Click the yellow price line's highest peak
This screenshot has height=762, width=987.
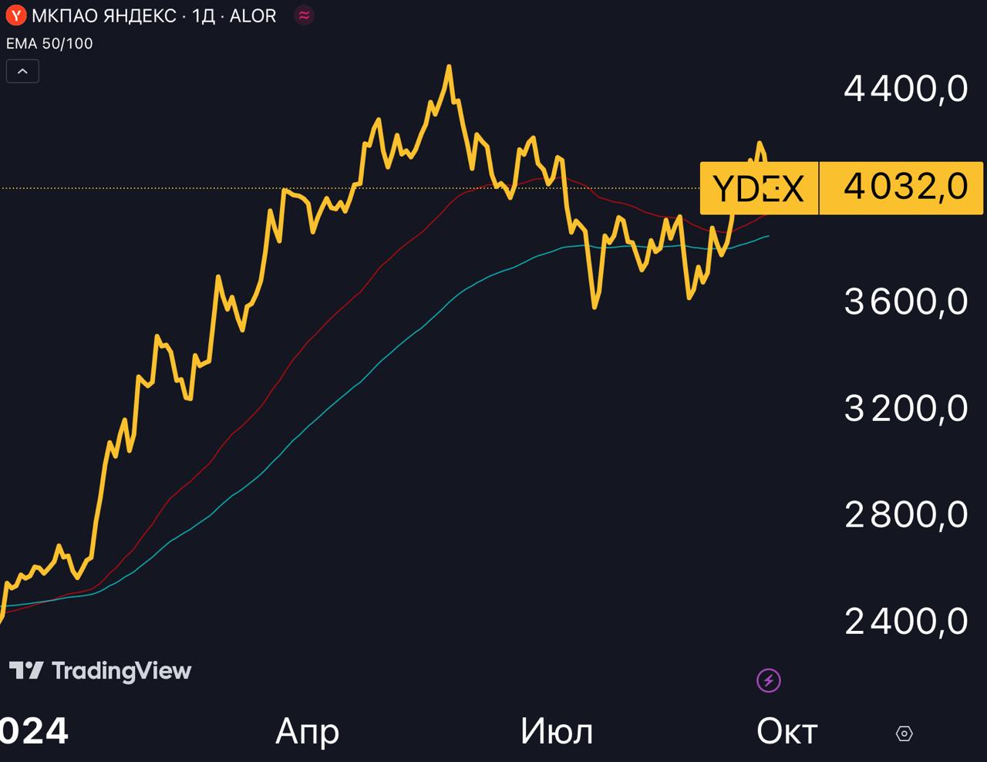coord(450,68)
